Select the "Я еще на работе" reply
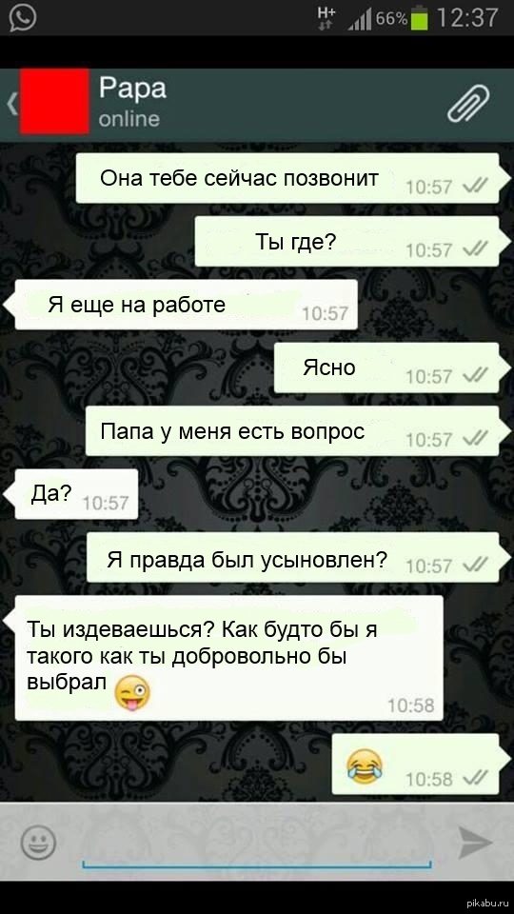The height and width of the screenshot is (914, 514). 184,305
